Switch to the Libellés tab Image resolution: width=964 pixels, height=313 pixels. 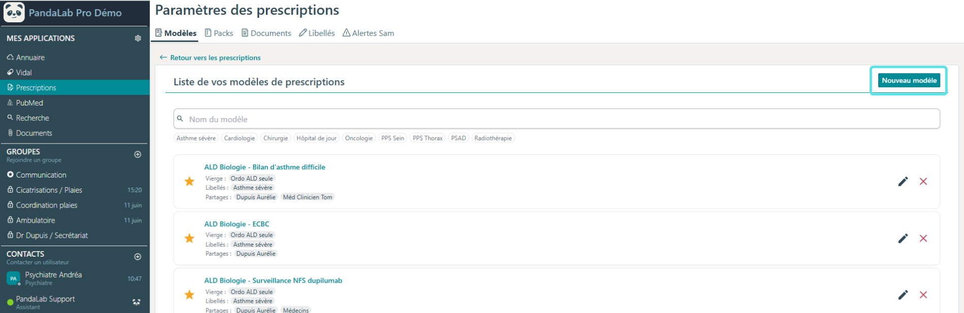317,33
